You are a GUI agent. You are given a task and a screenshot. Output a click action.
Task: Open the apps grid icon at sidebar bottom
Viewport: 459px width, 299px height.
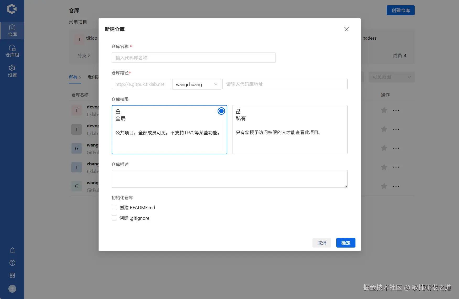tap(12, 275)
